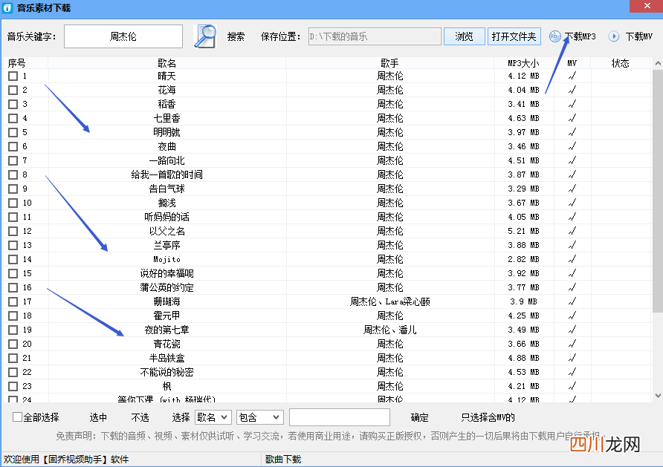Click the song name 半岛铁盒

[x=167, y=358]
